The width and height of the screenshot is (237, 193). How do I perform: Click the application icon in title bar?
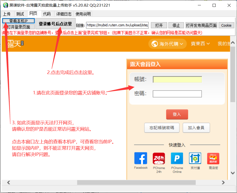pos(5,5)
